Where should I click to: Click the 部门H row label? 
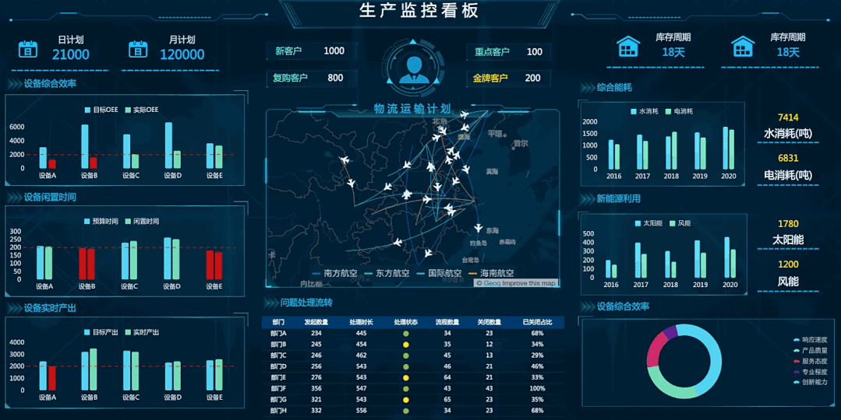[278, 411]
